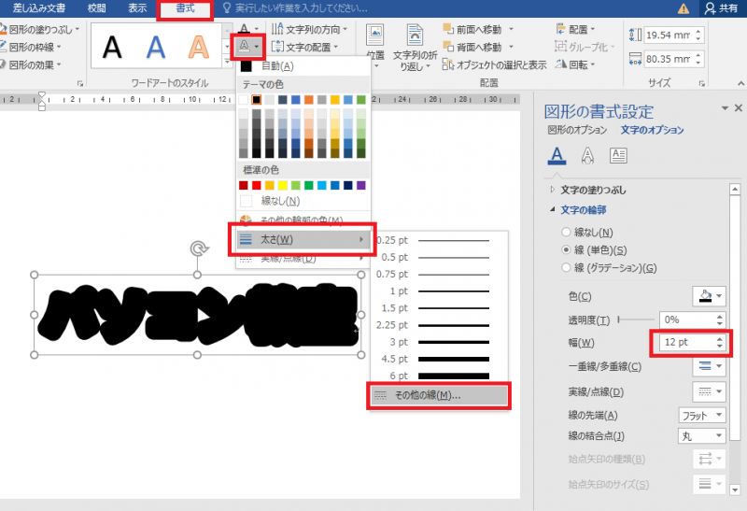
Task: Select No line (線なし) radio option
Action: (x=566, y=232)
